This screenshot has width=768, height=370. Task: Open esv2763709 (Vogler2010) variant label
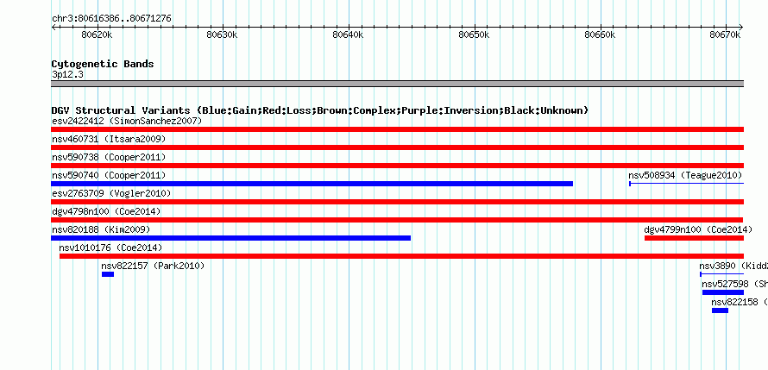point(111,193)
